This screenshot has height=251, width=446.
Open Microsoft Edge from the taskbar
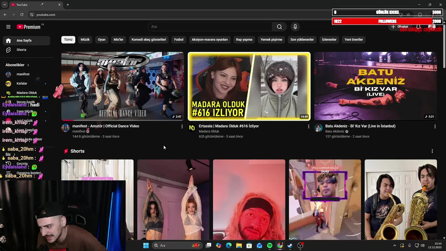coord(229,245)
